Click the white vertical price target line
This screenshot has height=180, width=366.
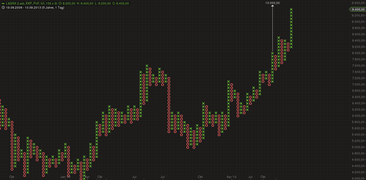pyautogui.click(x=272, y=29)
